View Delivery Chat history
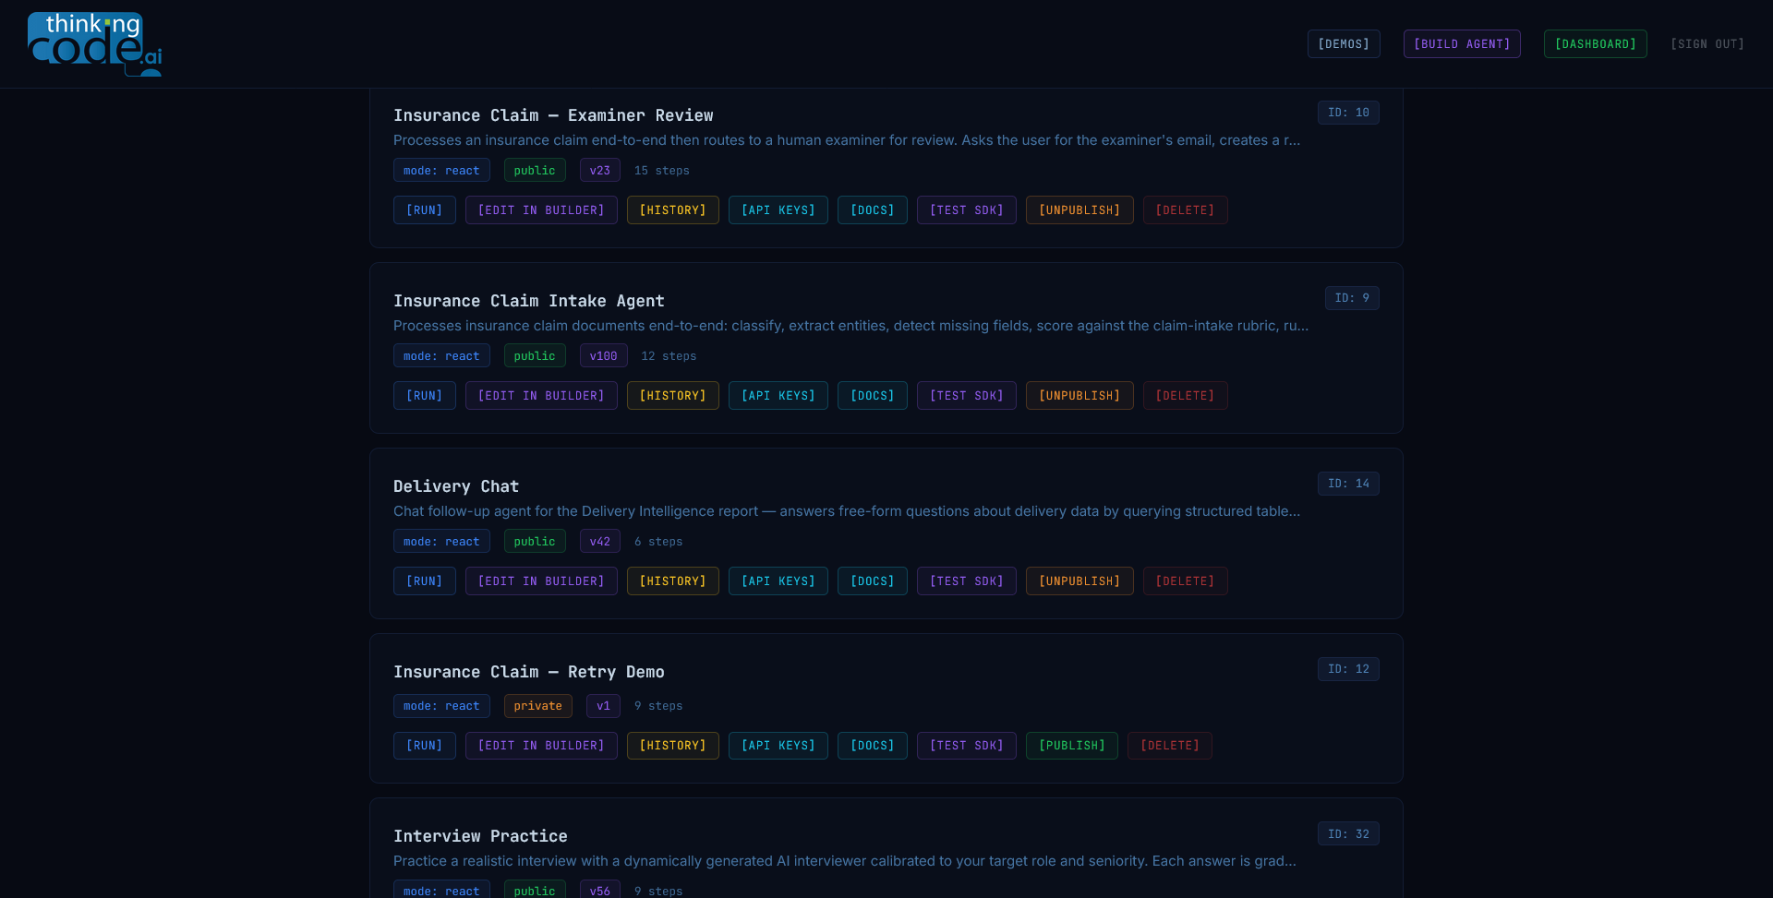The height and width of the screenshot is (898, 1773). click(x=673, y=581)
